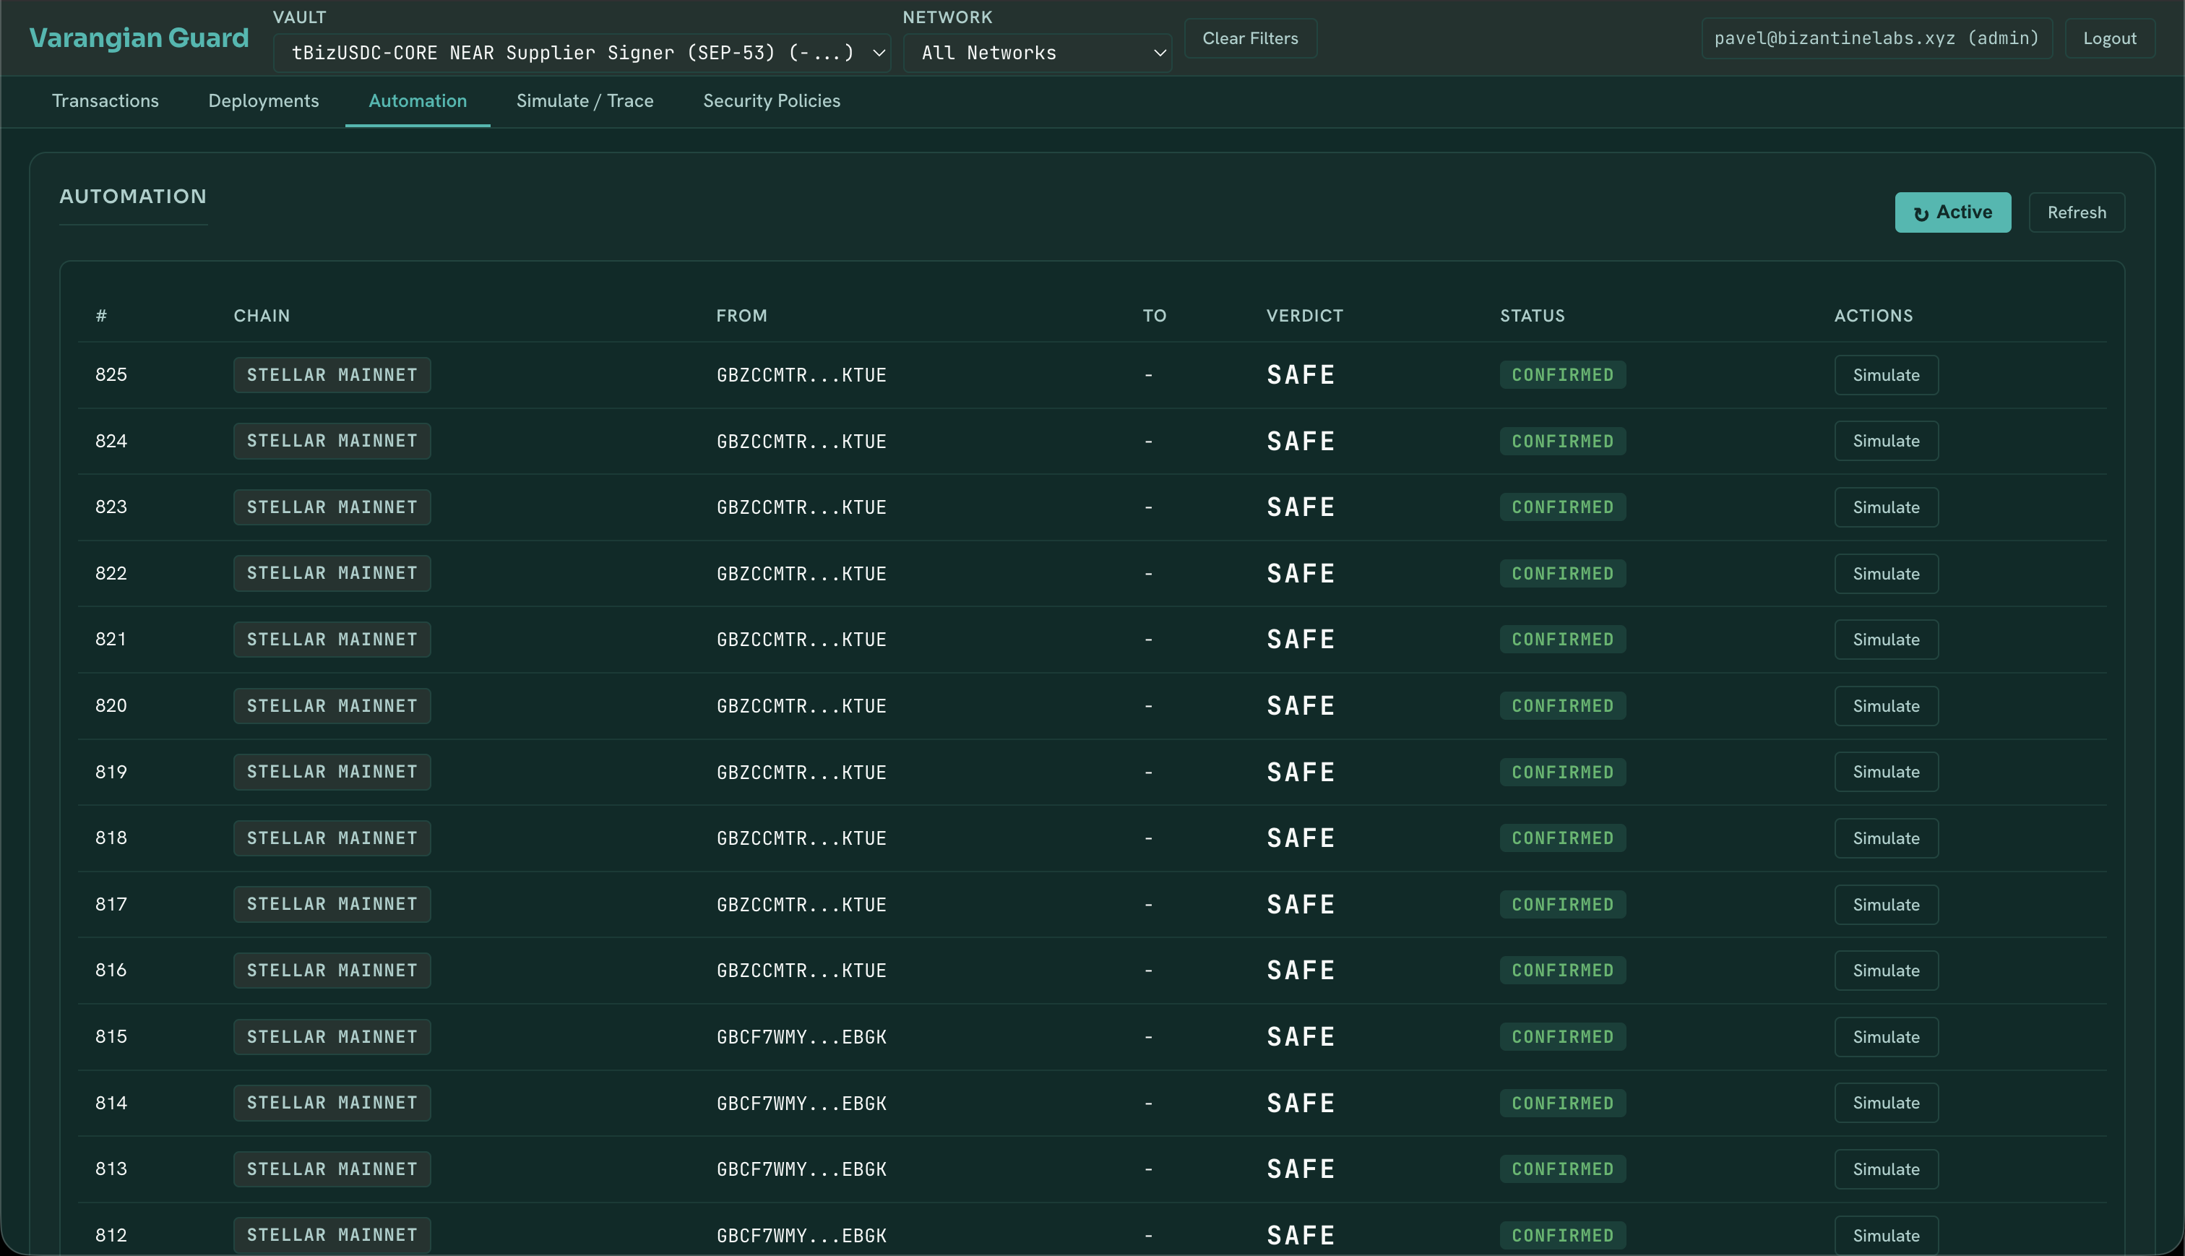Open the Network dropdown showing All Networks

[x=1038, y=53]
